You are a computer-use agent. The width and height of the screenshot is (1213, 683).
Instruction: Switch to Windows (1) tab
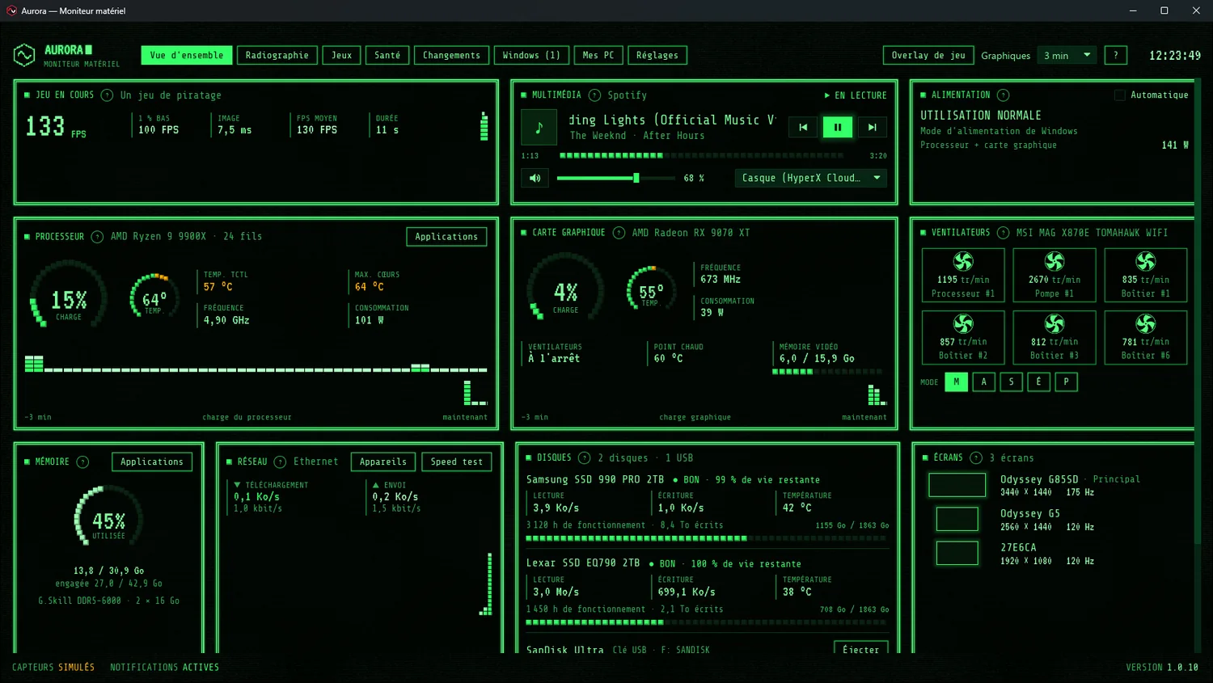(x=531, y=55)
